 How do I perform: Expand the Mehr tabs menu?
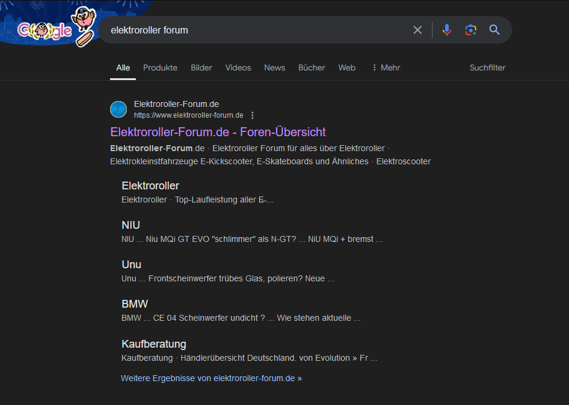(385, 67)
